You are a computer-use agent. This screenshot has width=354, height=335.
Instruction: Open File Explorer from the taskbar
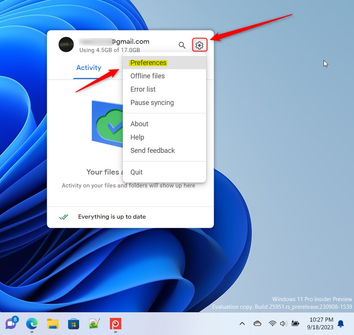click(x=53, y=324)
